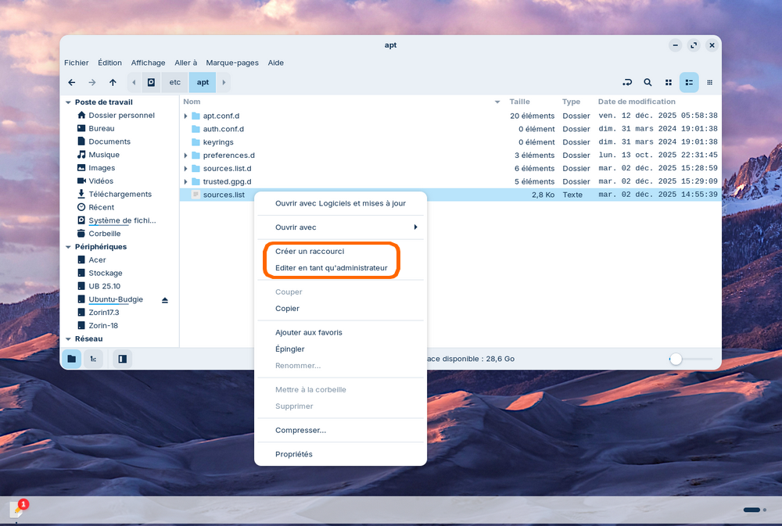Click the notification icon in the taskbar
Image resolution: width=782 pixels, height=526 pixels.
pyautogui.click(x=17, y=510)
